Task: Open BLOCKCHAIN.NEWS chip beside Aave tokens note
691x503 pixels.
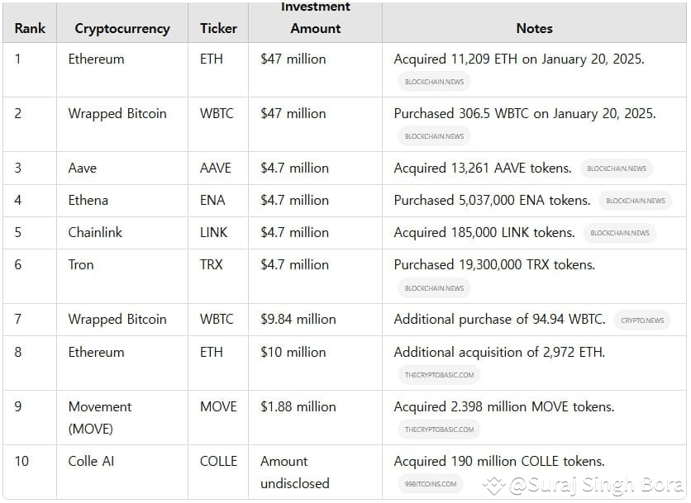Action: [617, 168]
